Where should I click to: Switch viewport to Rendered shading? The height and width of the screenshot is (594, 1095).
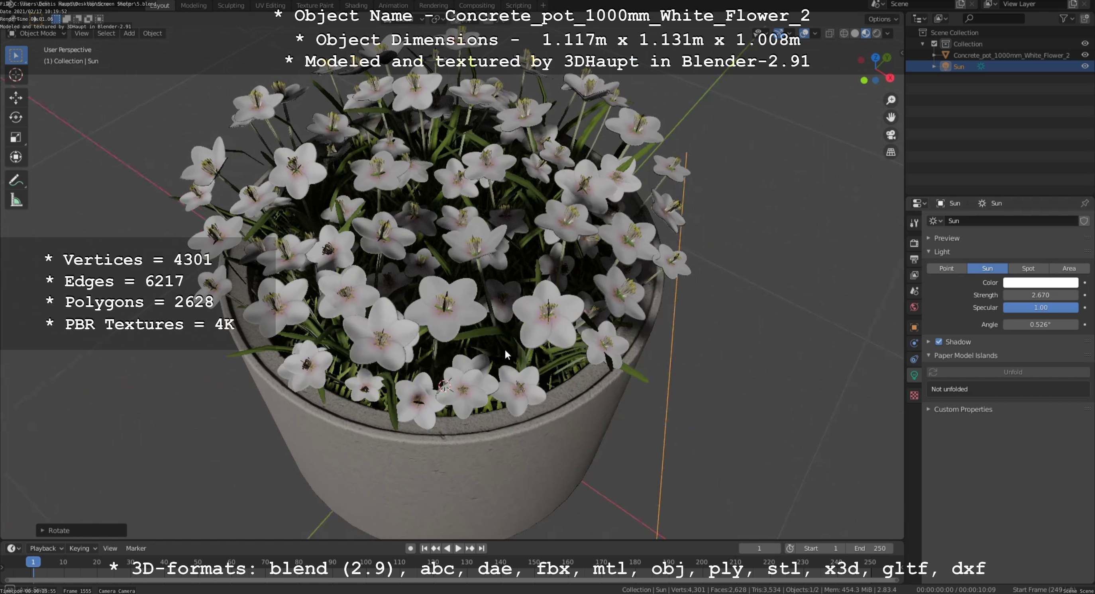pyautogui.click(x=877, y=33)
